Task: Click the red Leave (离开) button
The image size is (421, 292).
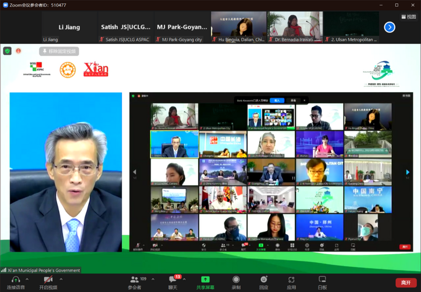Action: pos(405,282)
